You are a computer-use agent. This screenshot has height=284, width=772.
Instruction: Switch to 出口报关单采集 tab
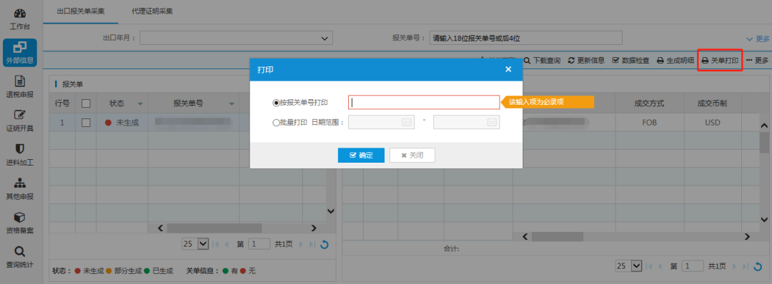(81, 11)
